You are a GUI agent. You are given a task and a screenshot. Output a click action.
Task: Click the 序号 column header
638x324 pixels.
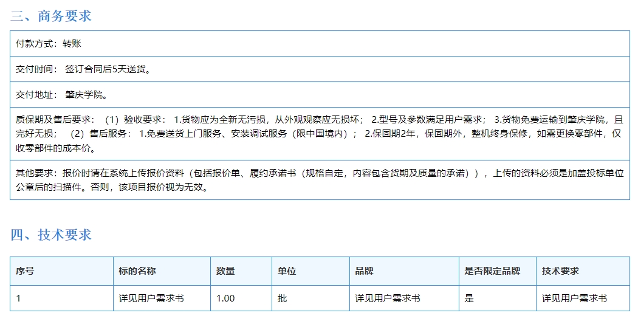(25, 271)
